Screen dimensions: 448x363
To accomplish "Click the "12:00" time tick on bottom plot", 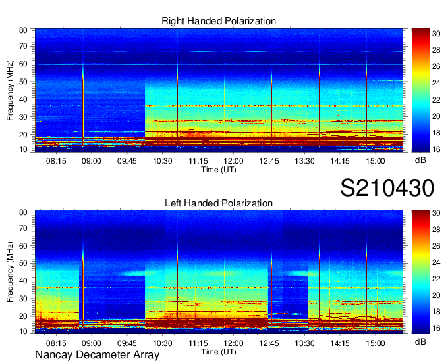I will pos(233,343).
